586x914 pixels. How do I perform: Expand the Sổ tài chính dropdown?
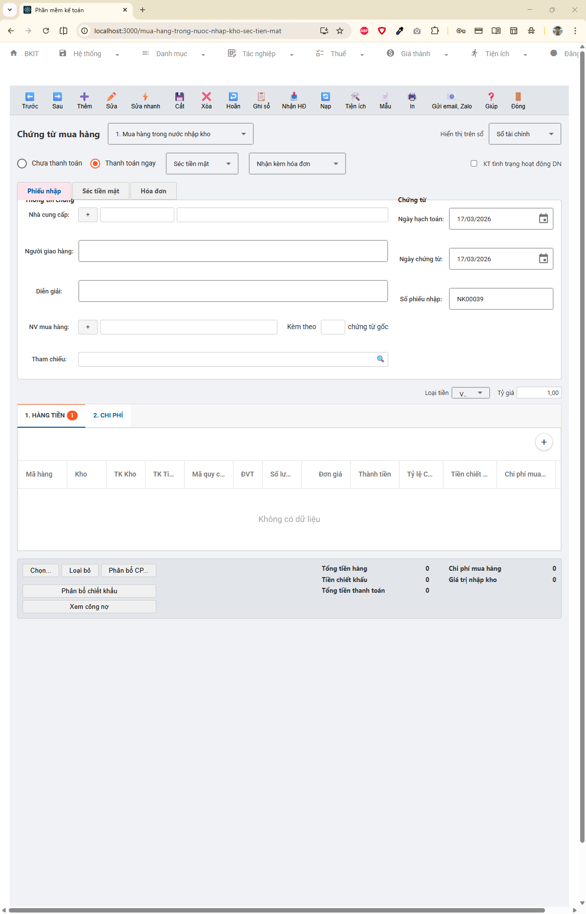coord(524,134)
